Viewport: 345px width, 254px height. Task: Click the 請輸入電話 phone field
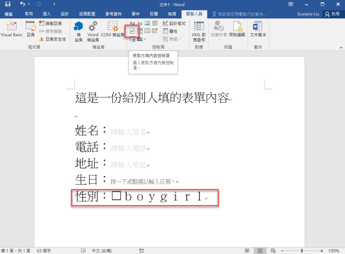point(128,148)
